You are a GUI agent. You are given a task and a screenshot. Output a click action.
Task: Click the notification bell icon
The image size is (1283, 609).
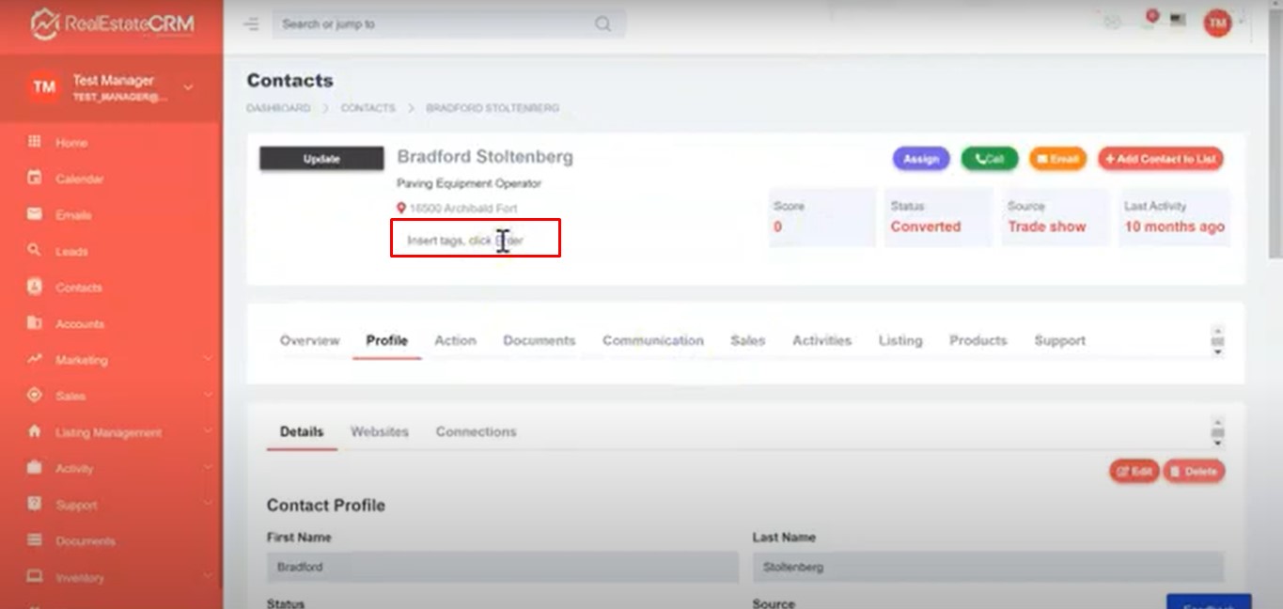pos(1149,21)
